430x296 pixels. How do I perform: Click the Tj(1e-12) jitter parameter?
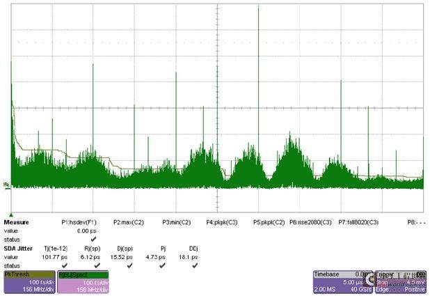(56, 249)
